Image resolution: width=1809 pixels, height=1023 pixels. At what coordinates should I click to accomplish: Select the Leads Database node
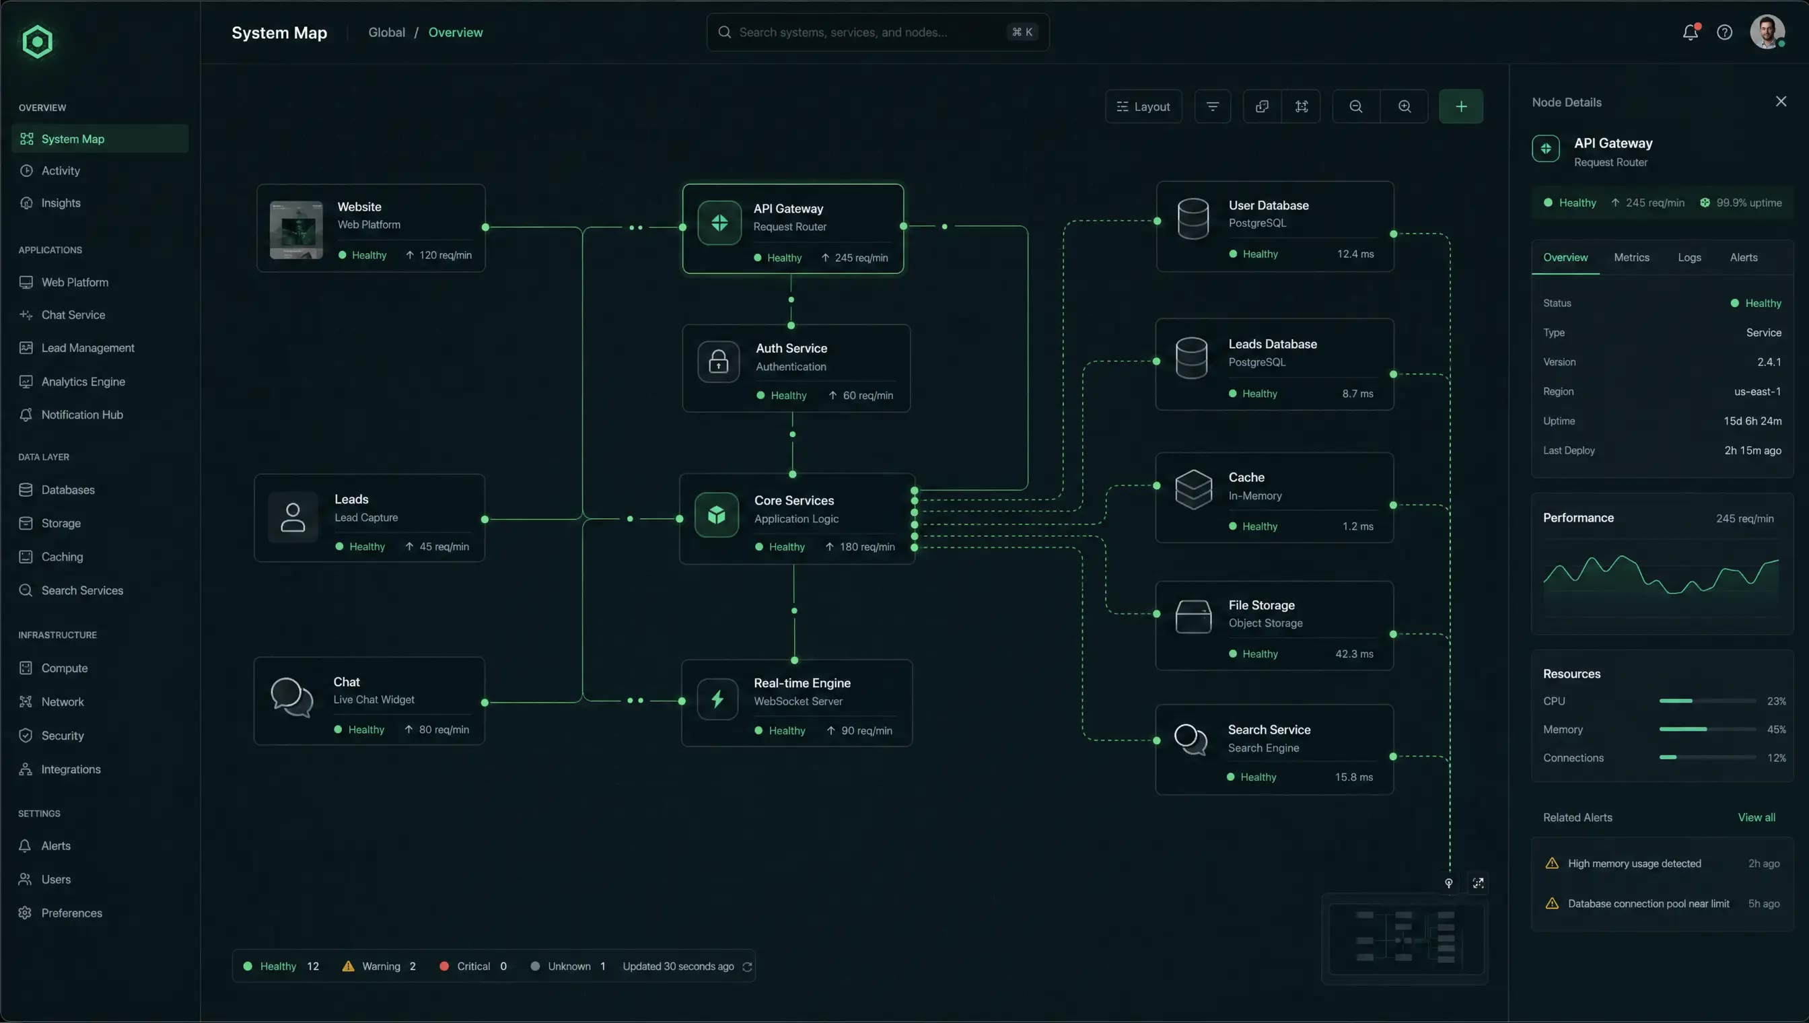[x=1275, y=365]
